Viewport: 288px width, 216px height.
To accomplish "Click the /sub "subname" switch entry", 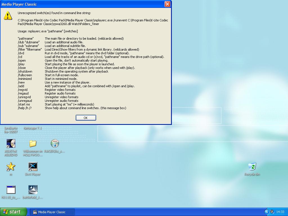I will tap(28, 46).
